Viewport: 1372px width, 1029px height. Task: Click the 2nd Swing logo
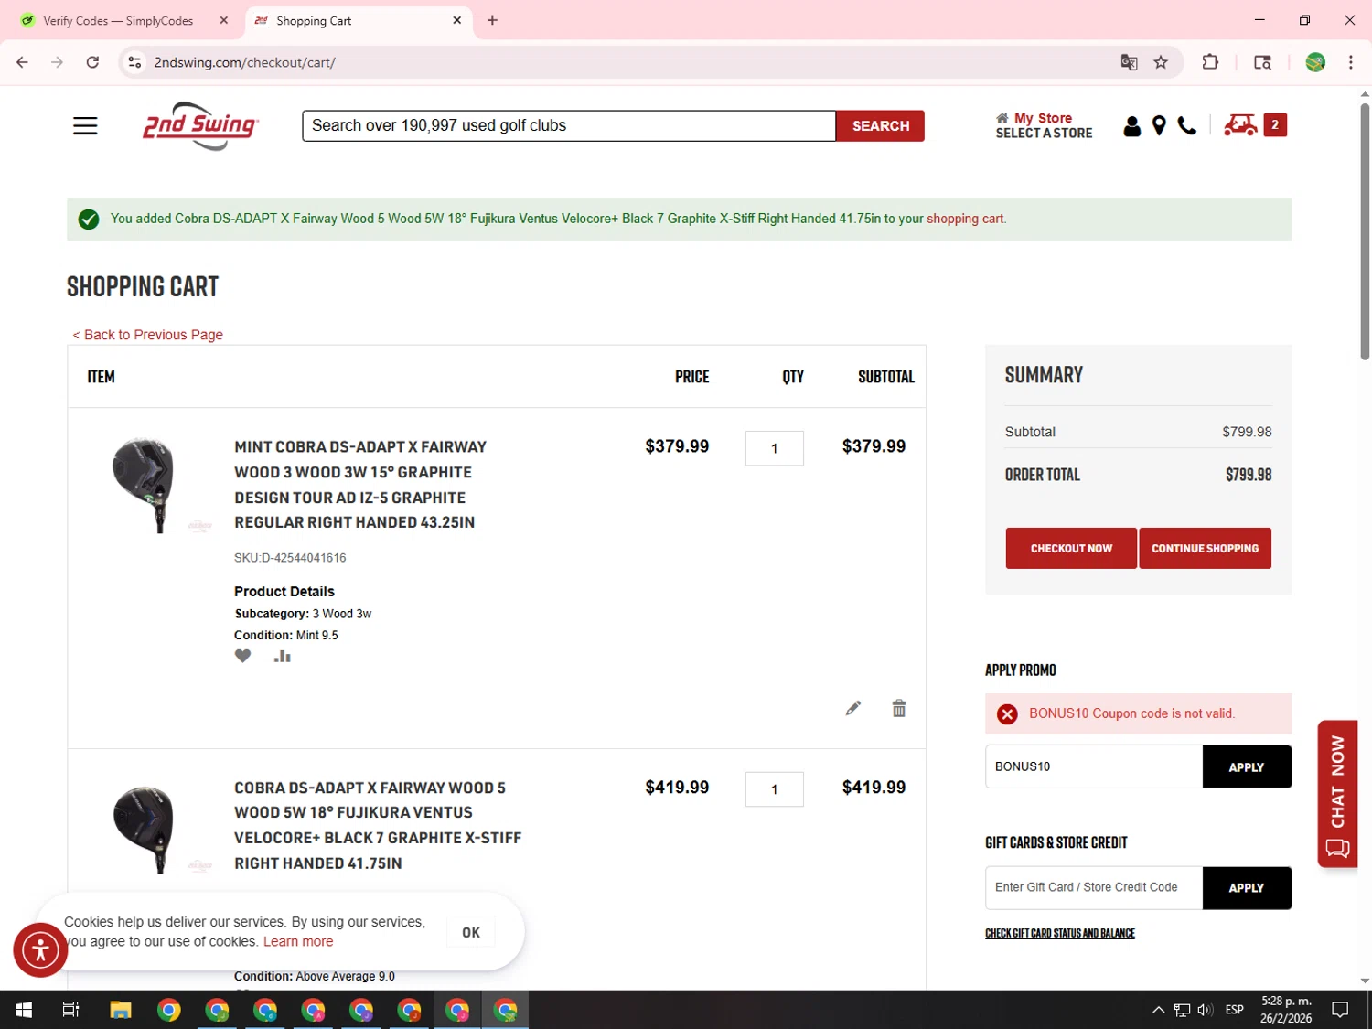pos(200,125)
